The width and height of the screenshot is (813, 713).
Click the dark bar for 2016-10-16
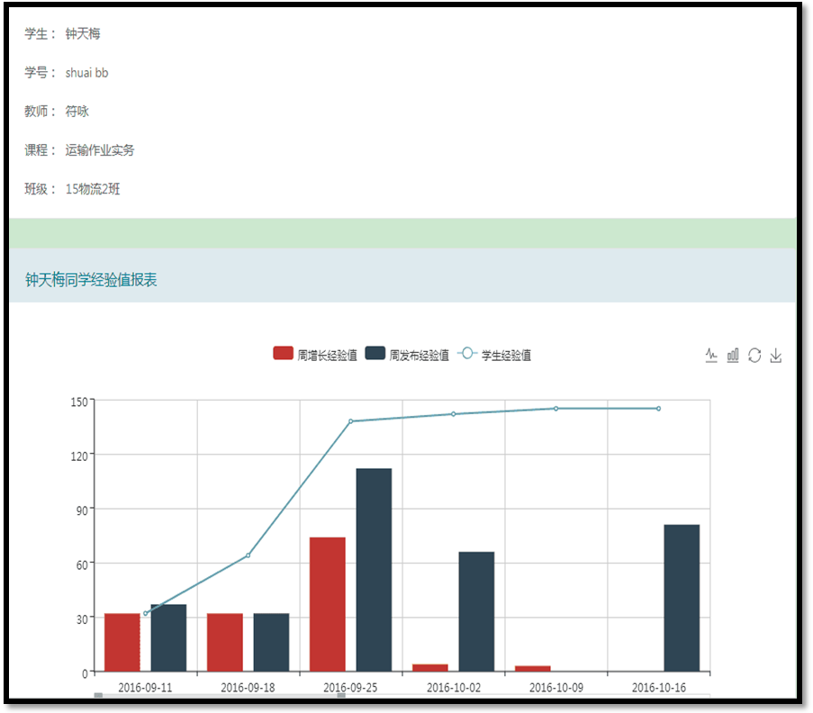(682, 598)
